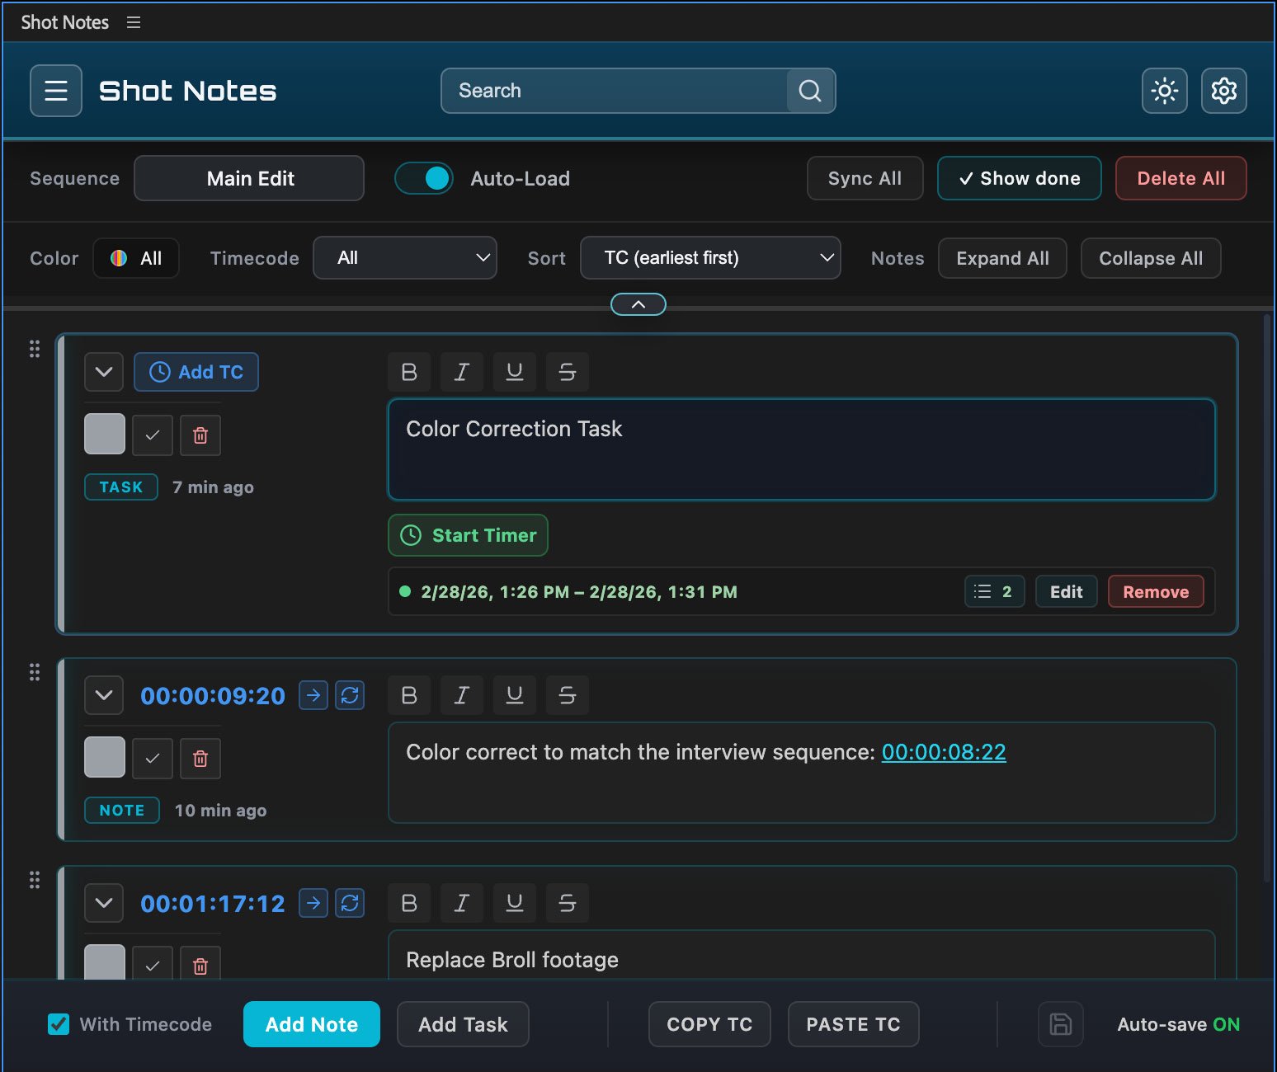Toggle the Show done filter
Screen dimensions: 1277x1072
1019,178
